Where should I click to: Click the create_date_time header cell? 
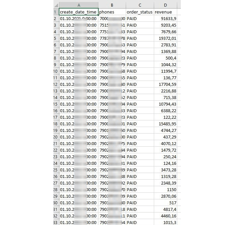point(79,12)
